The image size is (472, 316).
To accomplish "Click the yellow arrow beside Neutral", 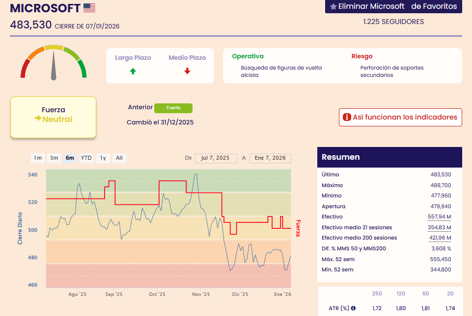I will (x=38, y=119).
